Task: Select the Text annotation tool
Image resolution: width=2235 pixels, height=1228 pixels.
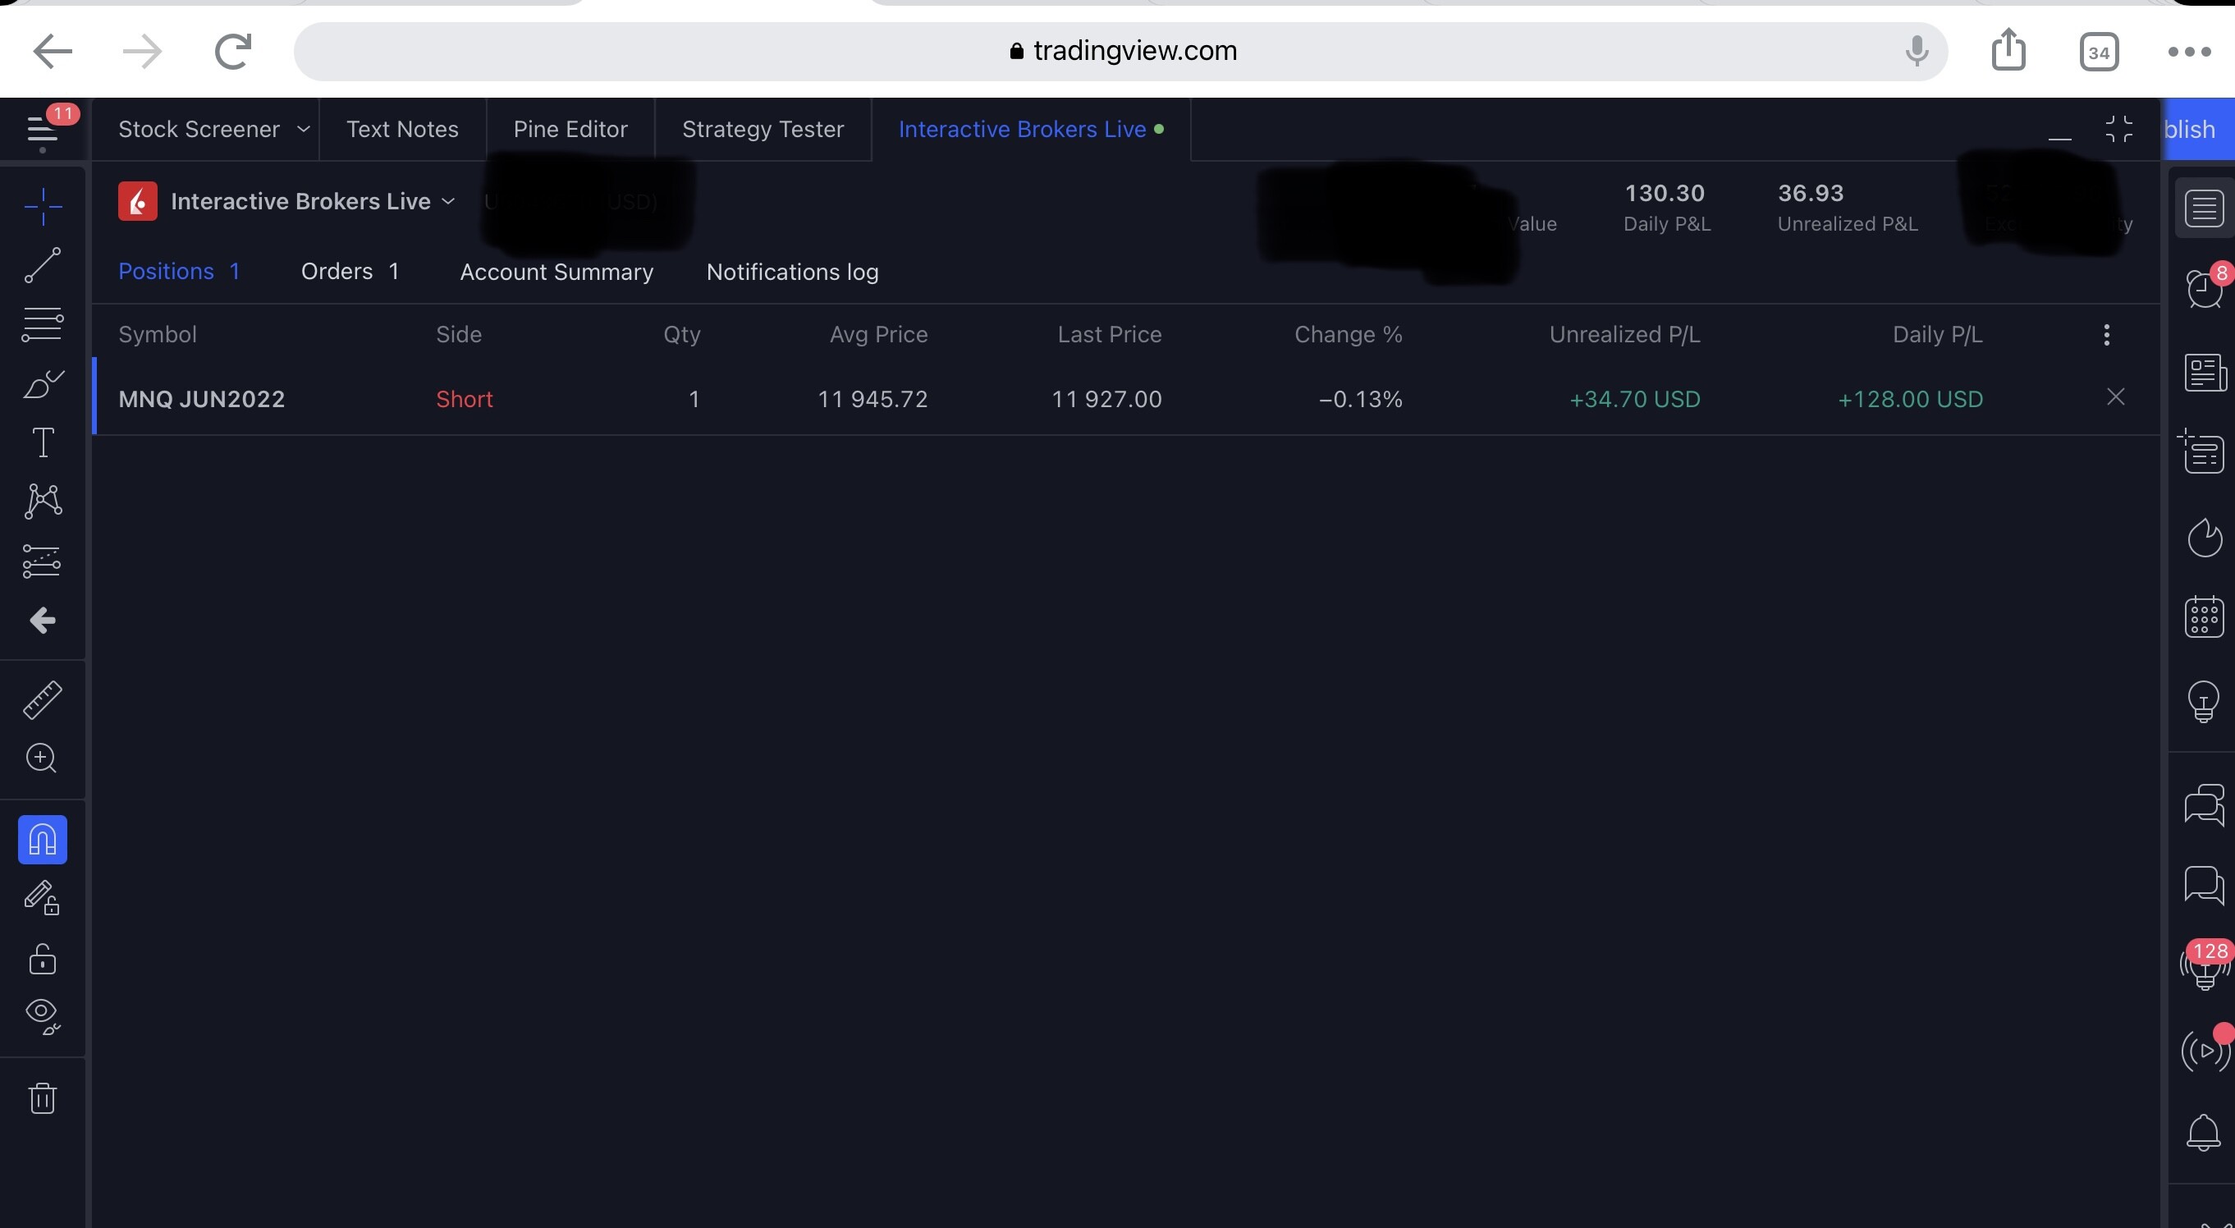Action: tap(43, 442)
